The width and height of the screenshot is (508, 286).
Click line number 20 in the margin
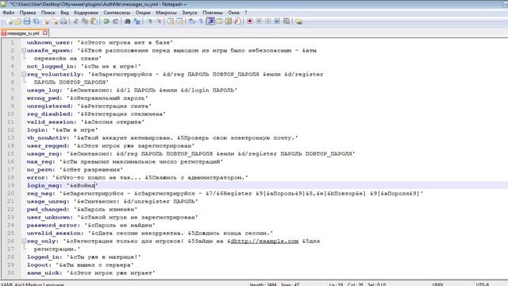10,193
